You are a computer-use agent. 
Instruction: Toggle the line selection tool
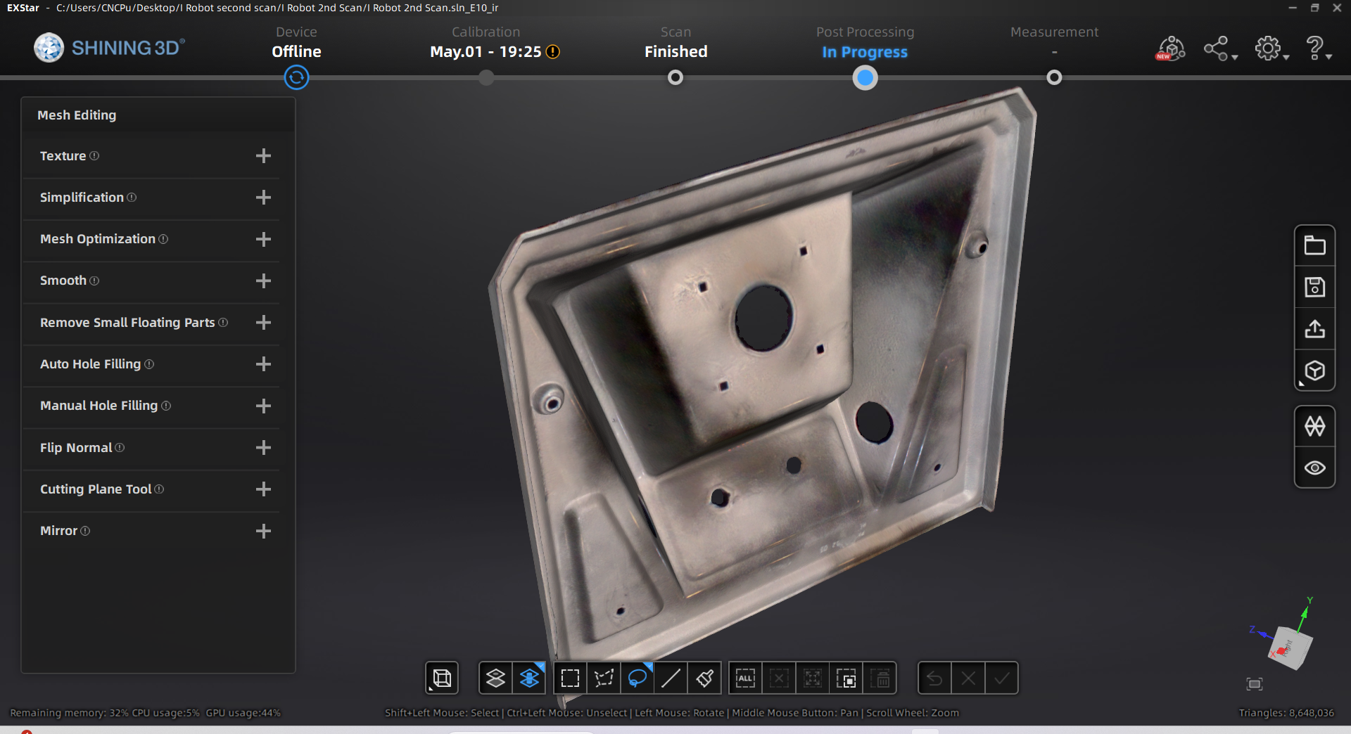pyautogui.click(x=671, y=677)
